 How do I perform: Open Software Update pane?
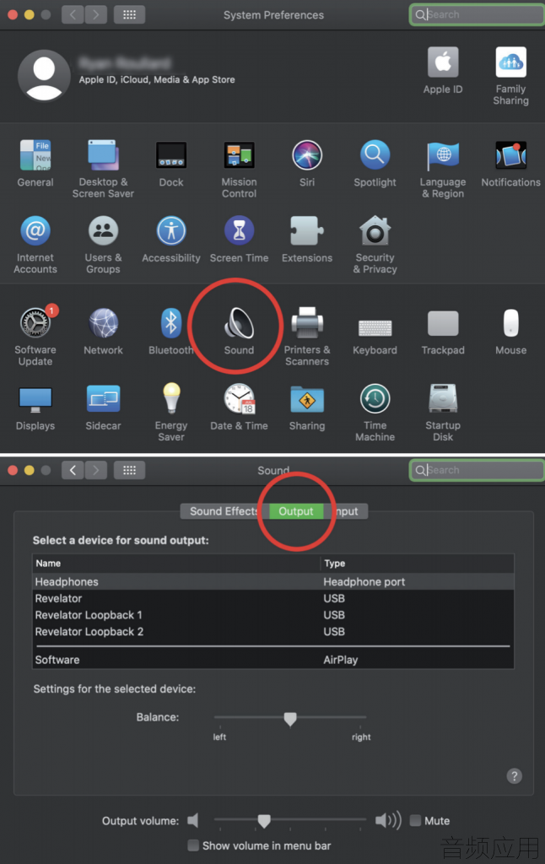coord(35,336)
